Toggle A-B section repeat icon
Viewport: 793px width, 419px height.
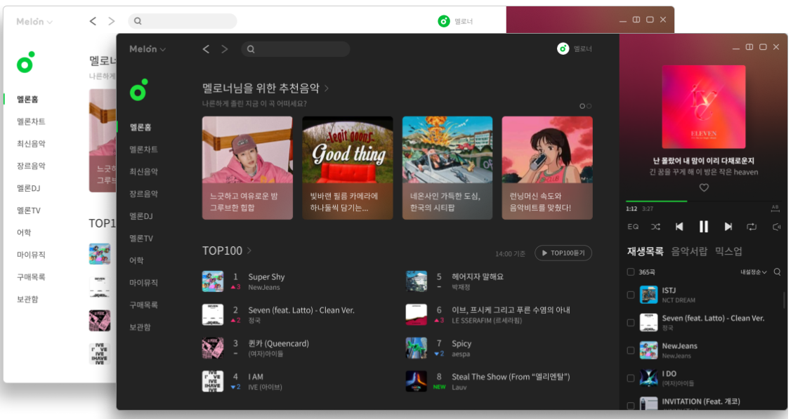(775, 208)
